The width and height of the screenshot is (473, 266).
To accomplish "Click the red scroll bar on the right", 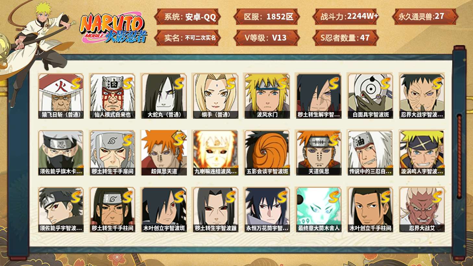I will (x=459, y=156).
